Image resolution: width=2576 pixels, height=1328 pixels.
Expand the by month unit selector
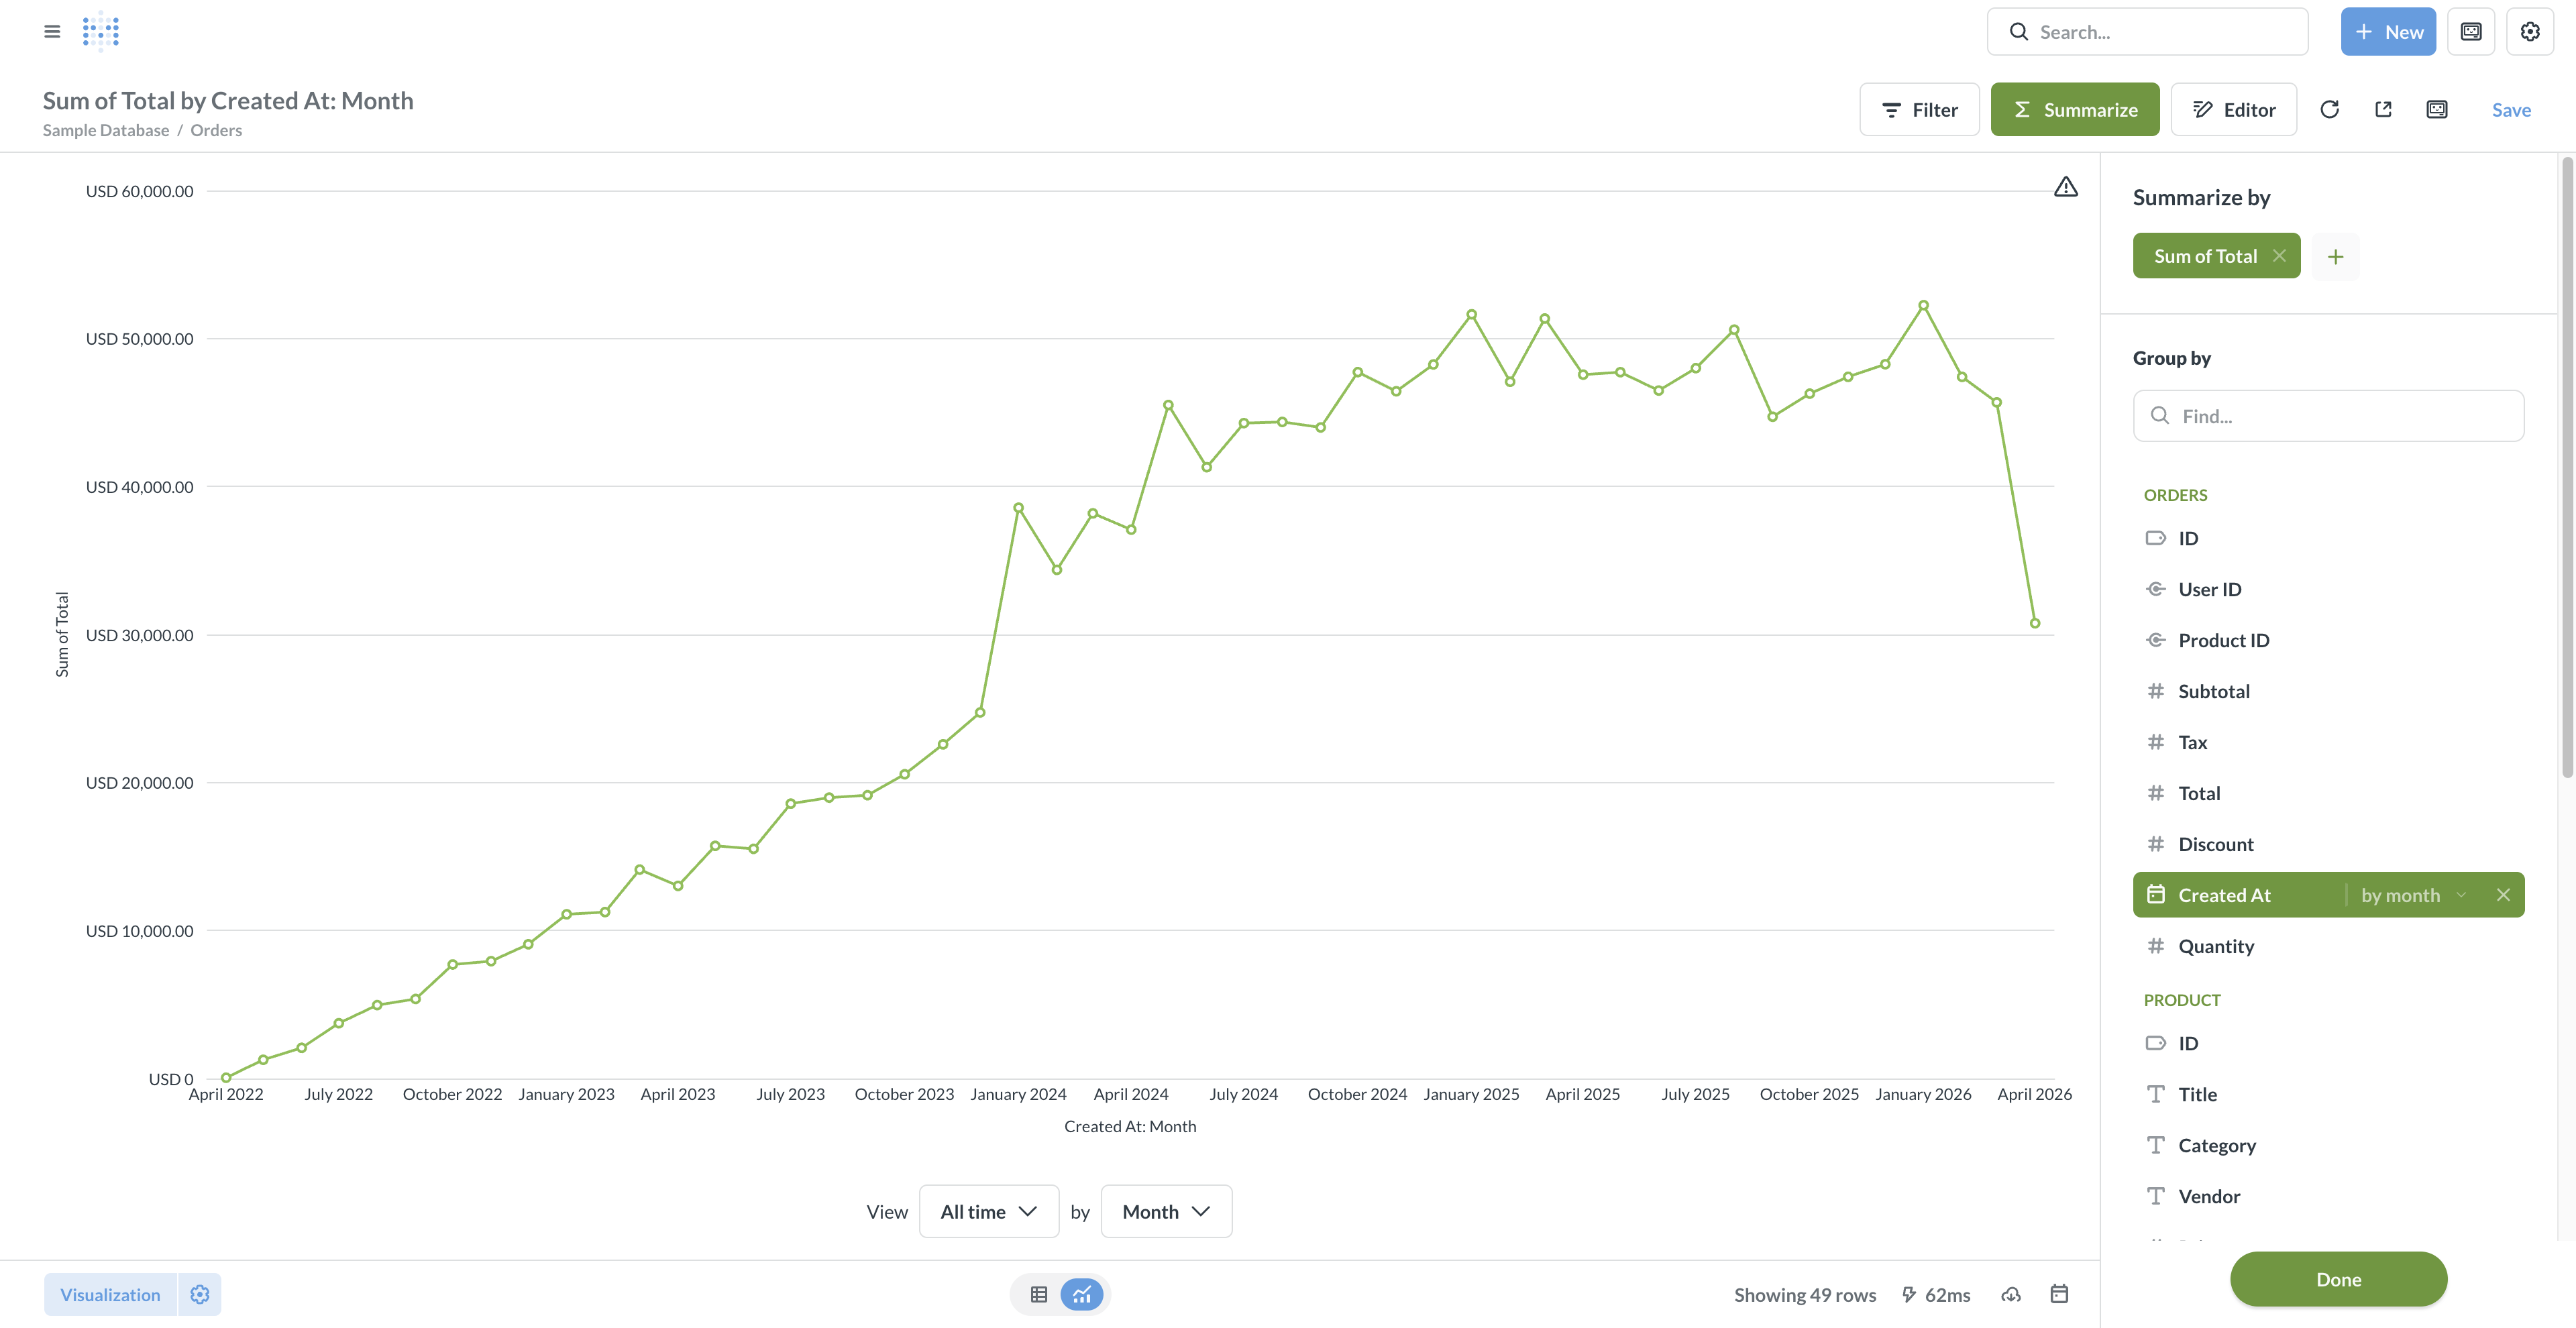[x=2412, y=895]
